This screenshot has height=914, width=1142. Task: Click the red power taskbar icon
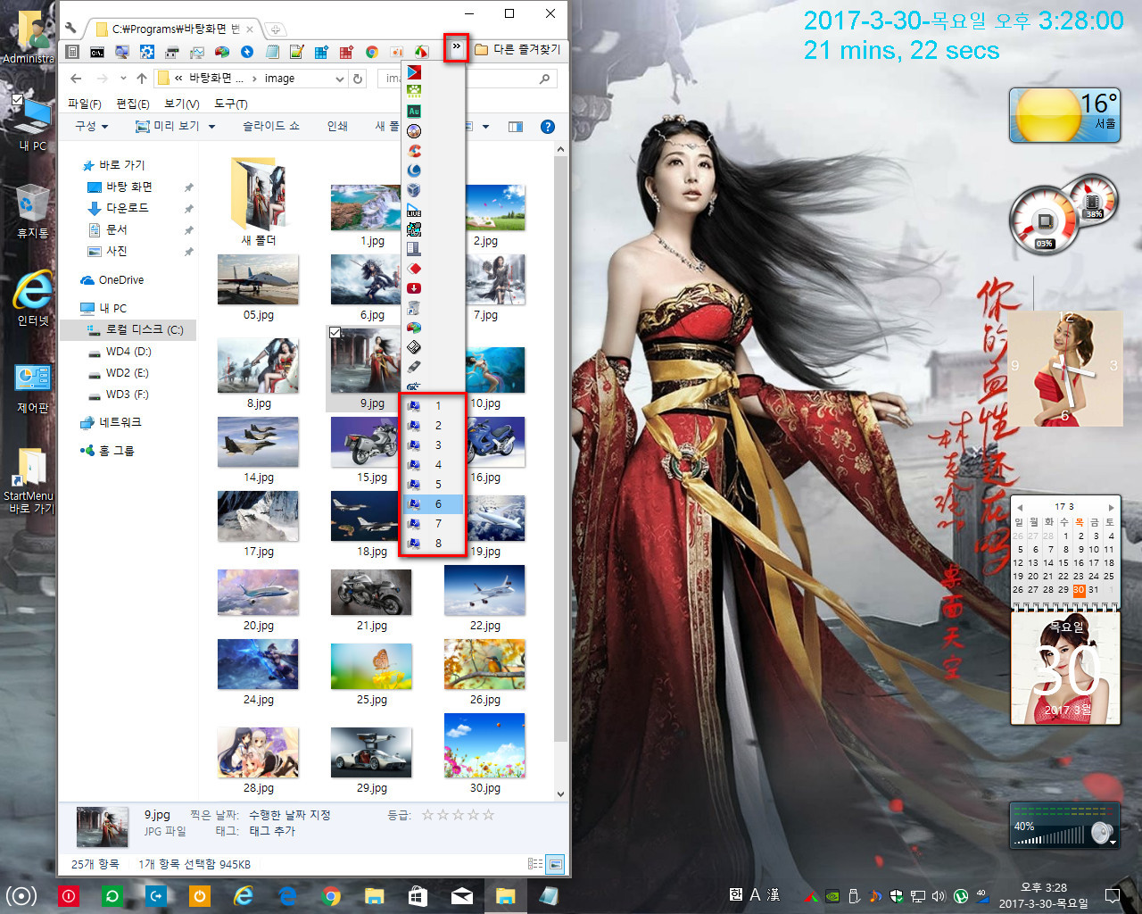coord(68,895)
